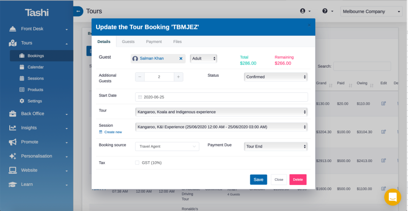Image resolution: width=408 pixels, height=211 pixels.
Task: Select the Details tab
Action: click(104, 42)
